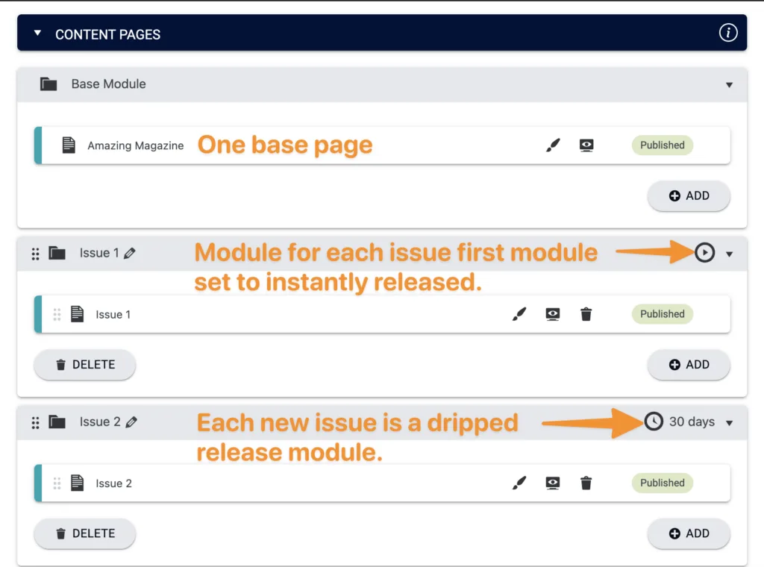Open the info icon on Content Pages header

click(x=728, y=32)
